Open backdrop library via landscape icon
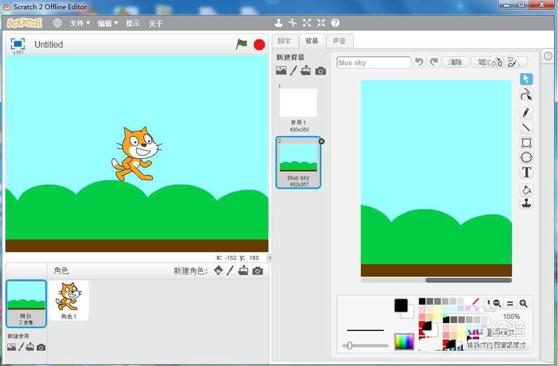 pos(281,70)
